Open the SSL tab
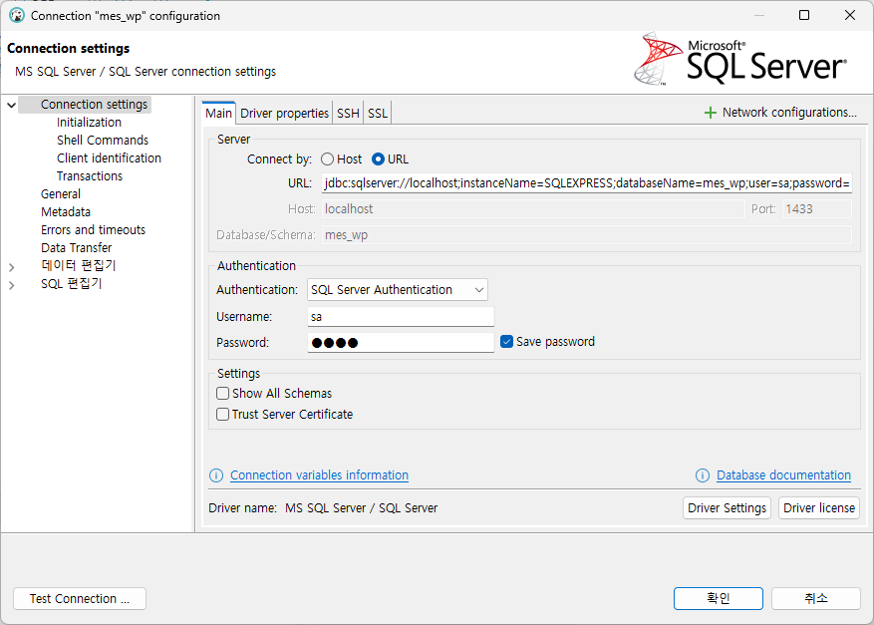Viewport: 874px width, 625px height. (x=378, y=114)
